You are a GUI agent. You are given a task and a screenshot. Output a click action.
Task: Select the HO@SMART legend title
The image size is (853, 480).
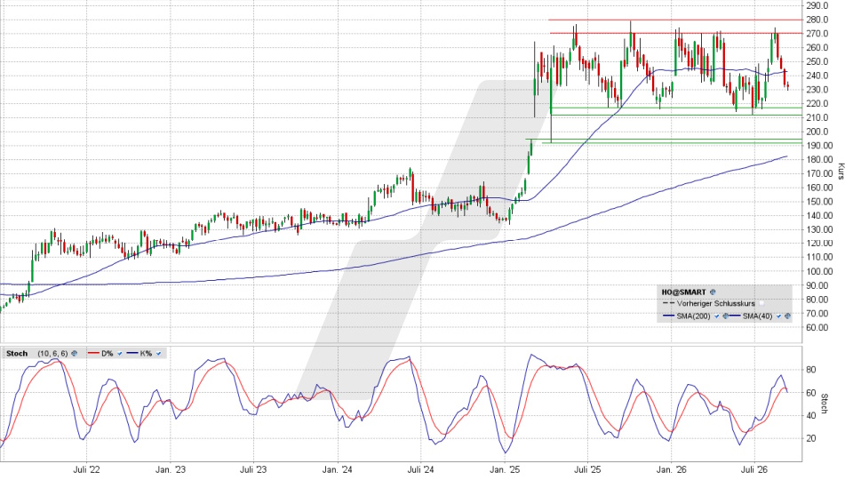684,292
